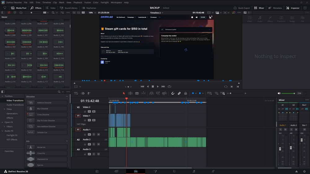Collapse the Open FX category

coord(2,122)
